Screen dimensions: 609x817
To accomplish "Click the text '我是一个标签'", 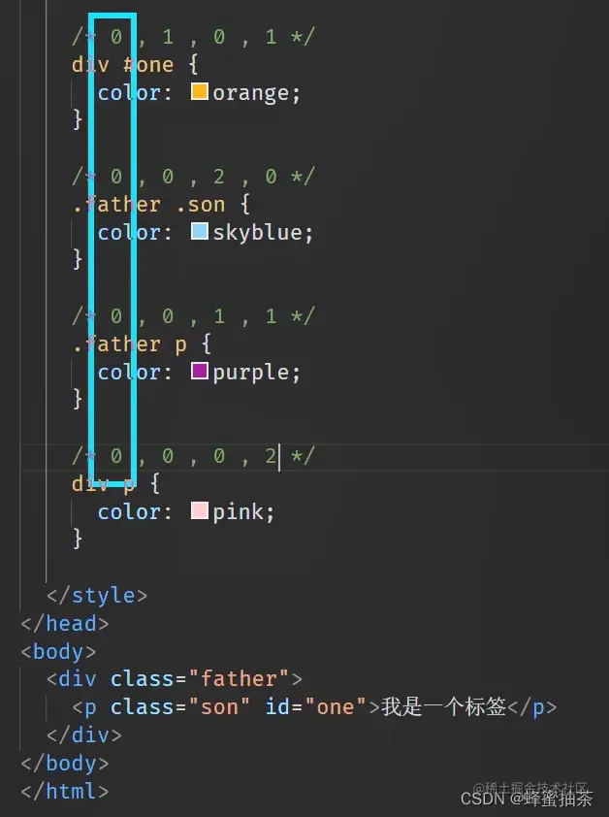I will click(444, 707).
